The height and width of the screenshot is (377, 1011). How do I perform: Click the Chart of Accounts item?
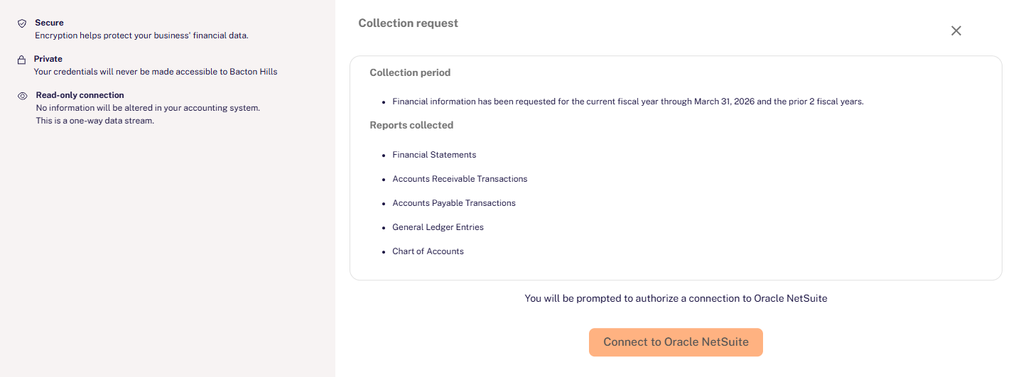pos(428,251)
